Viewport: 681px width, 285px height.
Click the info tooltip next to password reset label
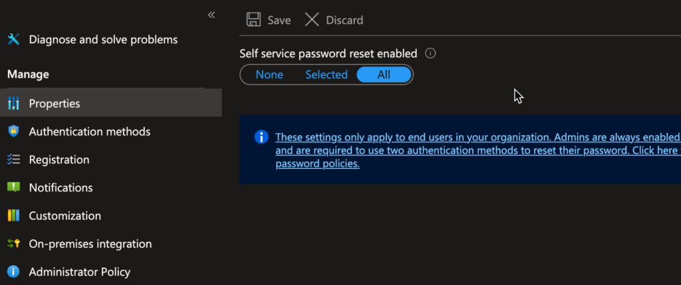430,53
